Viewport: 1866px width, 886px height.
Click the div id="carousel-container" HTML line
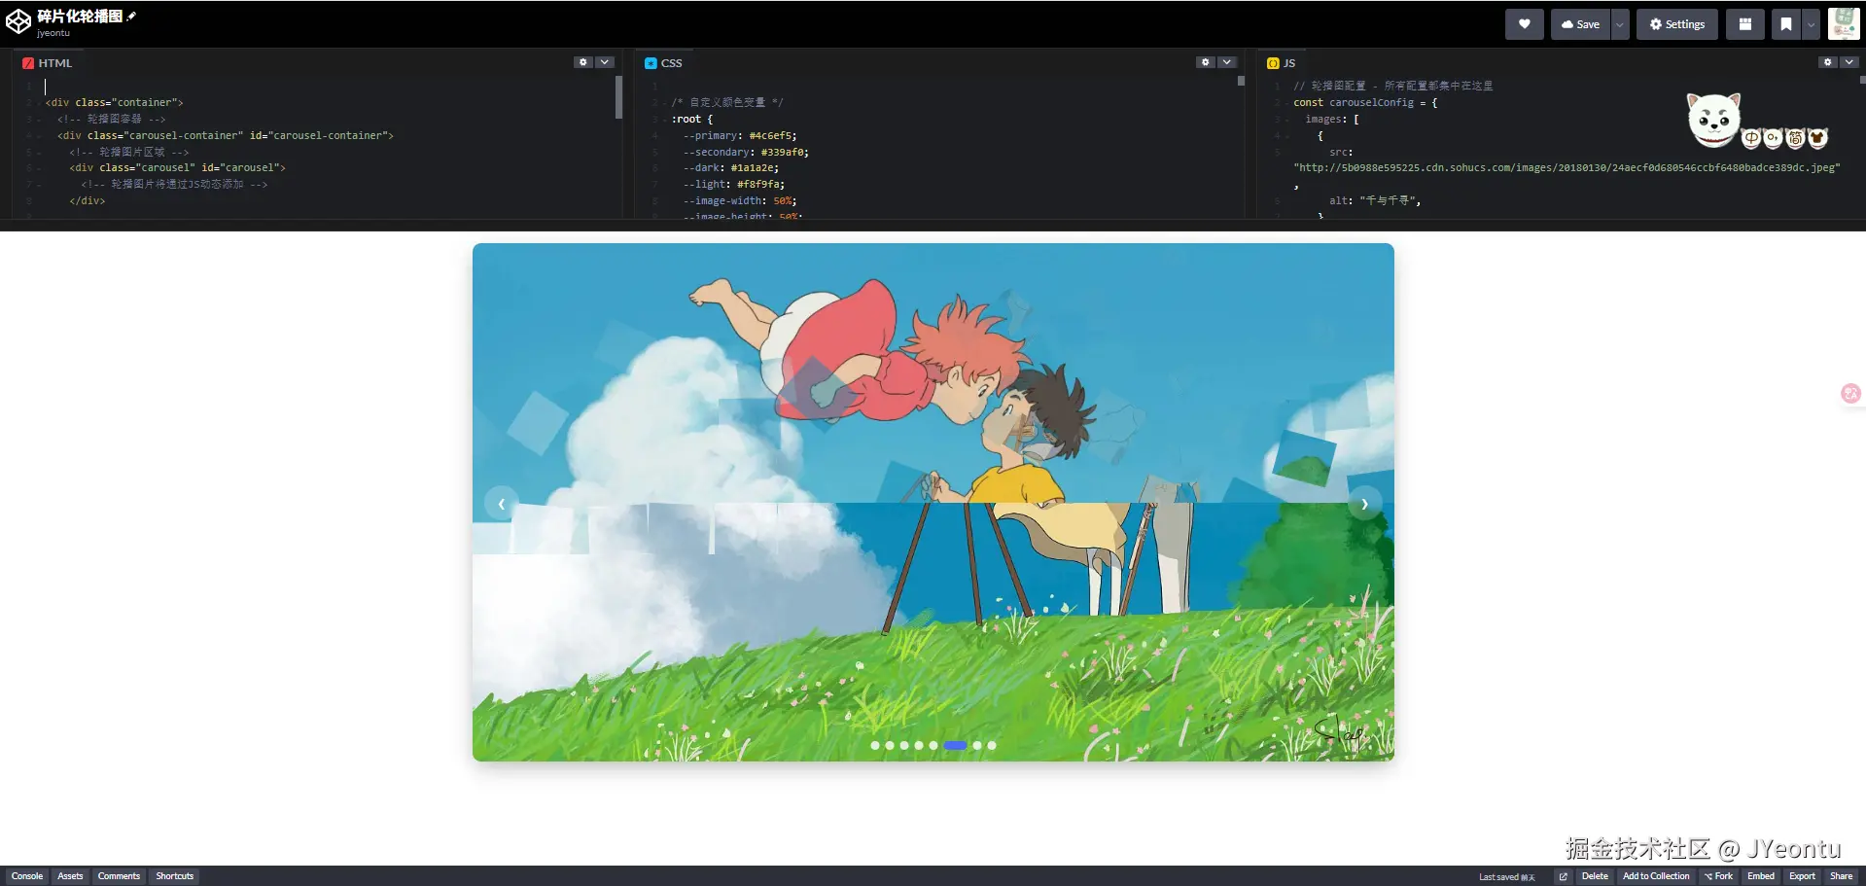(x=226, y=136)
